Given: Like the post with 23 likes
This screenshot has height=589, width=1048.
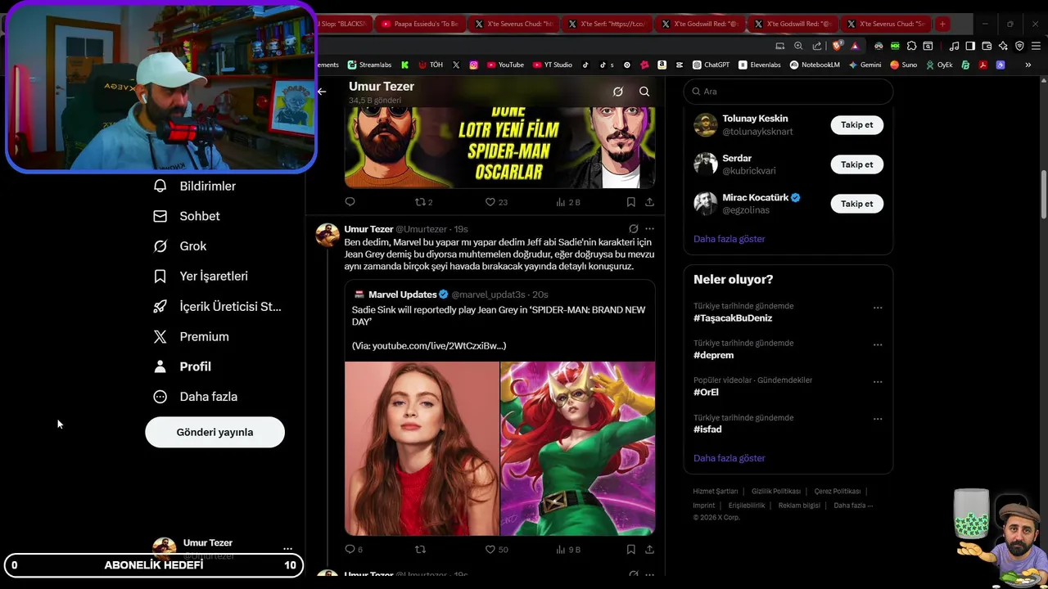Looking at the screenshot, I should point(496,202).
